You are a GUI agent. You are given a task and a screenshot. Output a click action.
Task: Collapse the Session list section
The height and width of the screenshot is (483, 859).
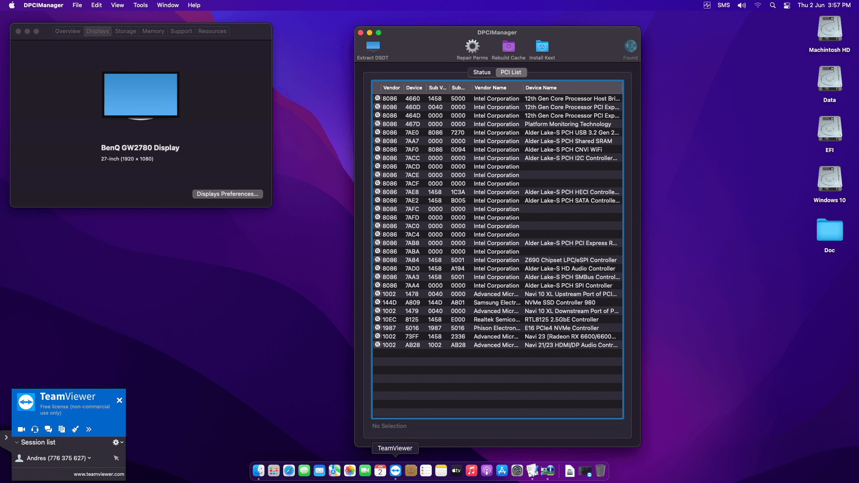17,442
